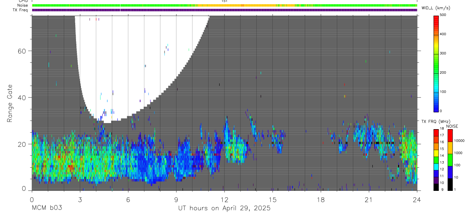The image size is (469, 216).
Task: Click the NOISE legend title
Action: [x=452, y=126]
